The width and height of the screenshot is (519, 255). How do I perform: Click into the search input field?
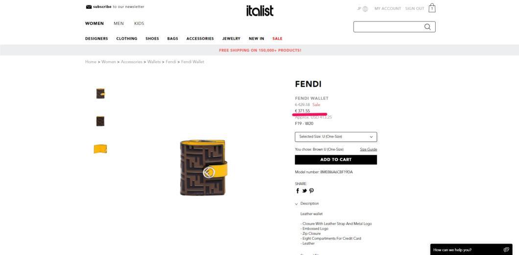click(389, 27)
